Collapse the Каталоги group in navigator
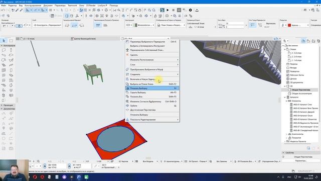Image resolution: width=321 pixels, height=181 pixels. (285, 97)
